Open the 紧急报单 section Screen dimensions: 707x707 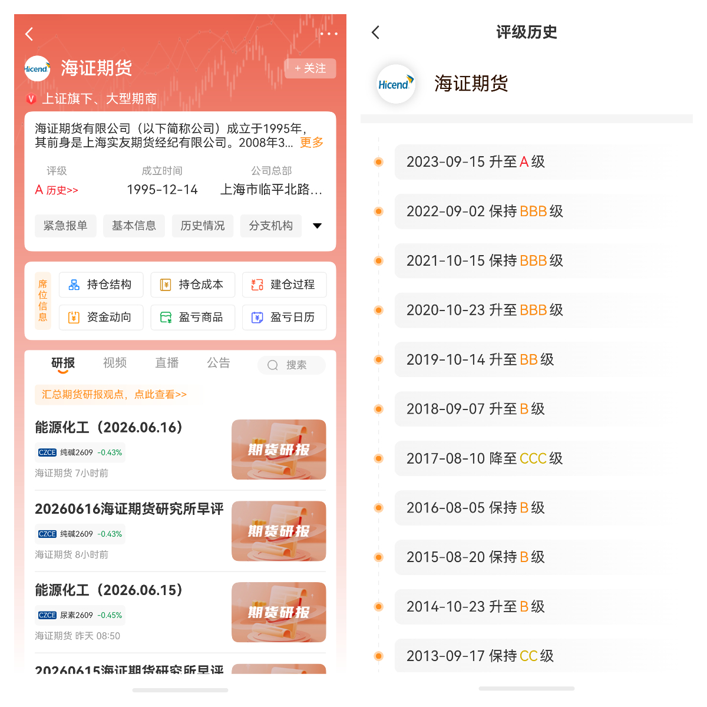click(x=65, y=226)
